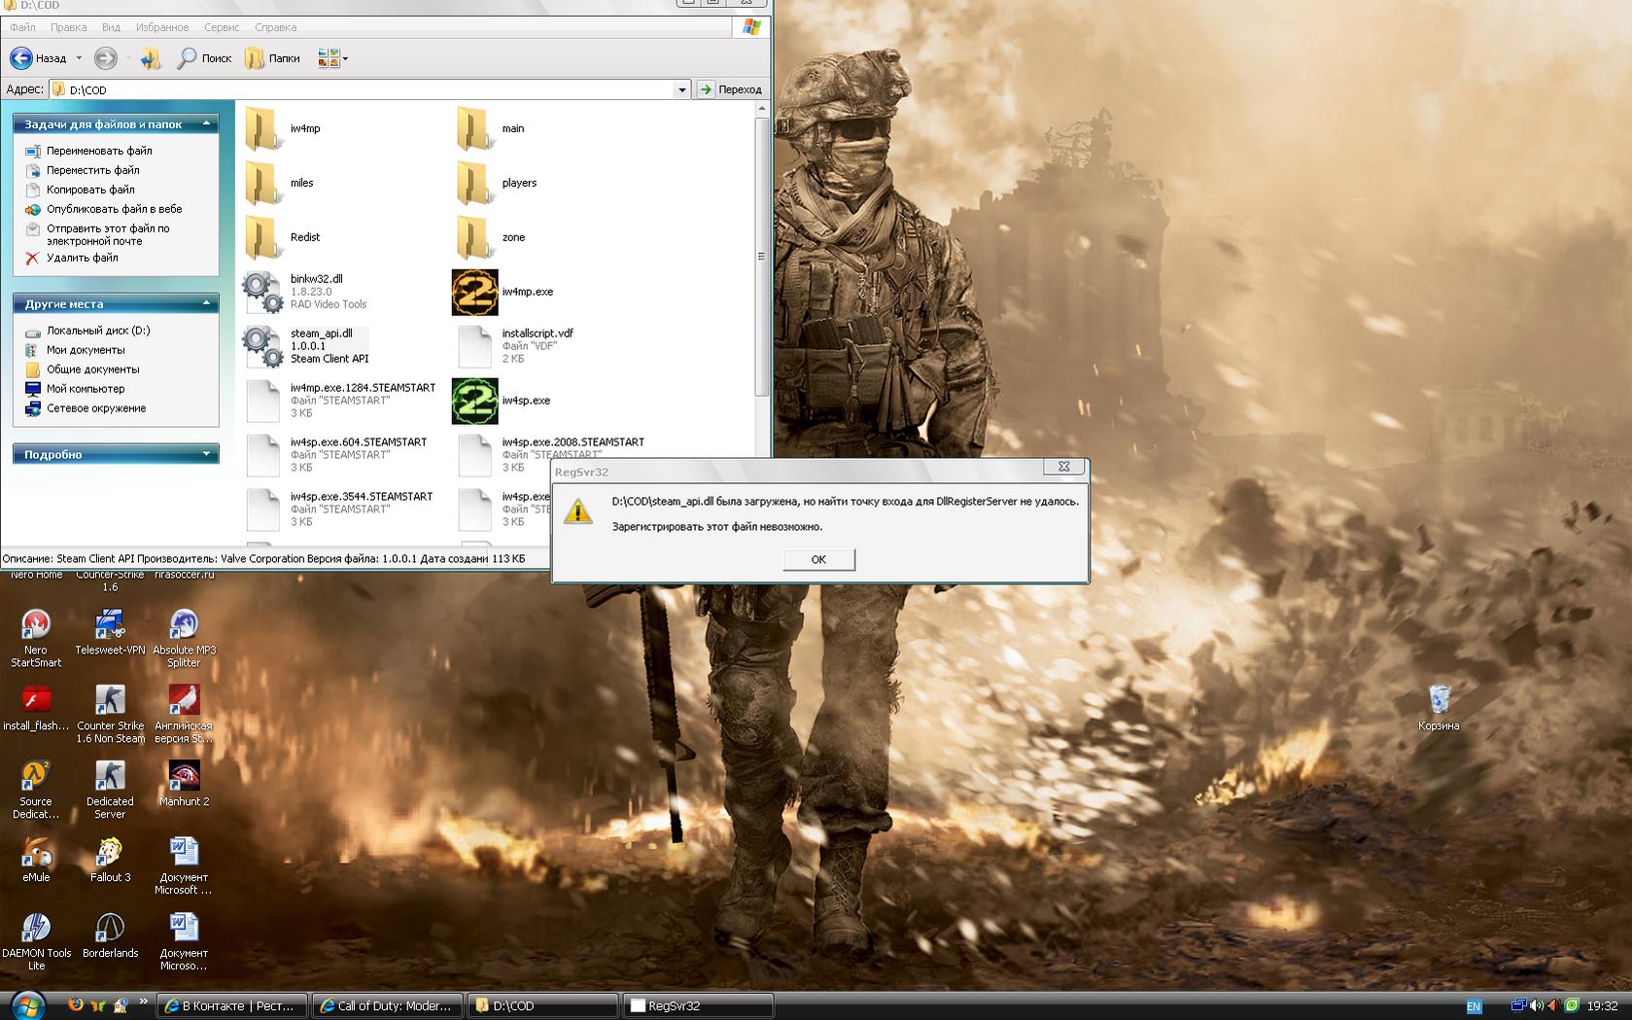Select the steam_api.dll file icon
The image size is (1632, 1020).
point(262,346)
